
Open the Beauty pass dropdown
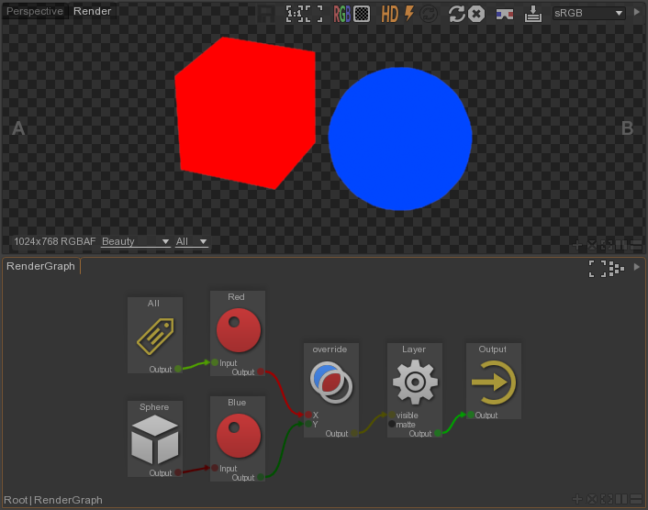(136, 242)
